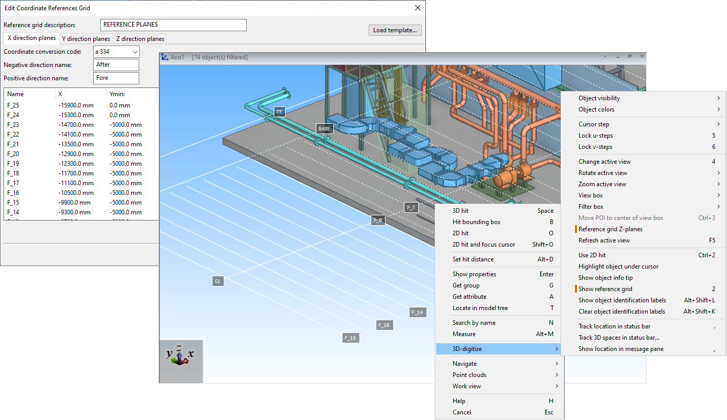Viewport: 727px width, 420px height.
Task: Select the F_20 row in grid table
Action: [81, 154]
